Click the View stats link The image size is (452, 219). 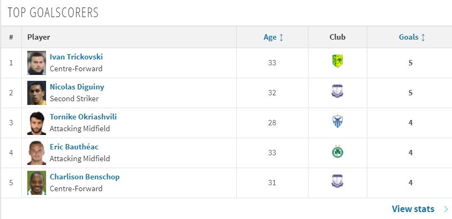click(x=413, y=209)
